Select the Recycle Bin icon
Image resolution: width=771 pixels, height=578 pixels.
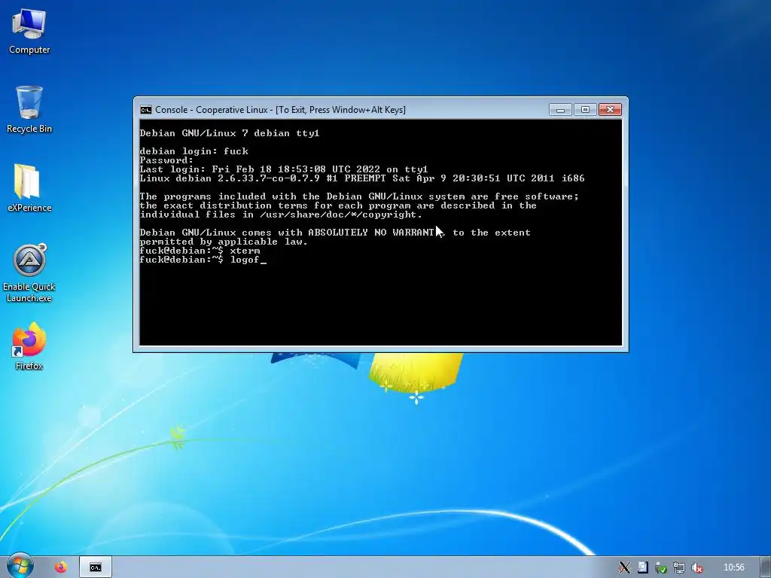point(29,109)
